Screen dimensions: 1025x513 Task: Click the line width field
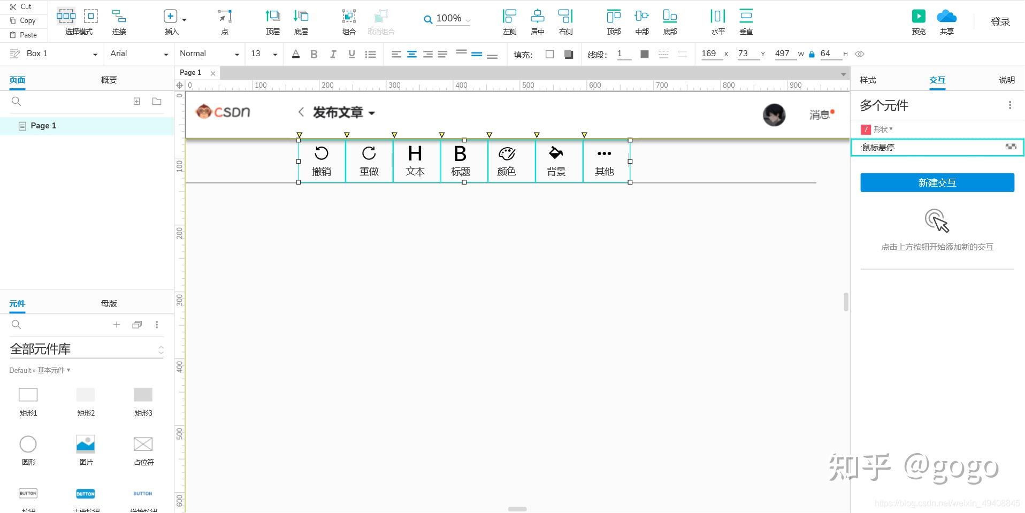624,54
